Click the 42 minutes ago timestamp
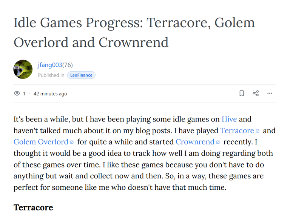Image resolution: width=290 pixels, height=215 pixels. [x=50, y=94]
